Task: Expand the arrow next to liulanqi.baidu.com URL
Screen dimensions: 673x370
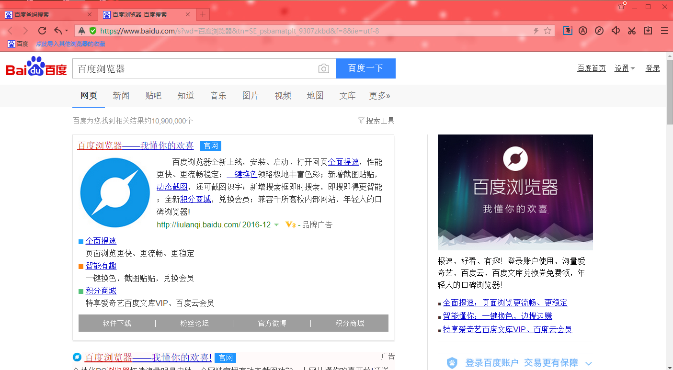Action: [x=276, y=225]
